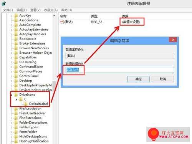Select the BrowseNewProcess folder icon
This screenshot has height=144, width=192.
pos(16,48)
